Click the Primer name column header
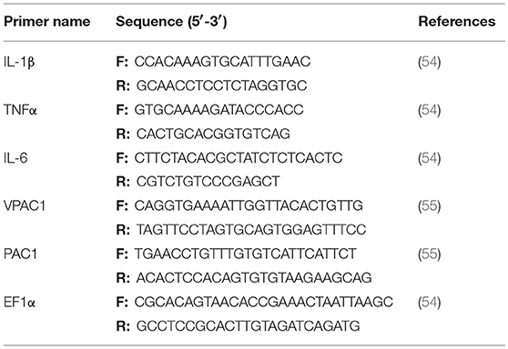508x349 pixels. [x=47, y=22]
